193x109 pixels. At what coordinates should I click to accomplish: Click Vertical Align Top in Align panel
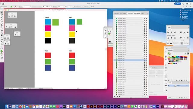[x=181, y=32]
